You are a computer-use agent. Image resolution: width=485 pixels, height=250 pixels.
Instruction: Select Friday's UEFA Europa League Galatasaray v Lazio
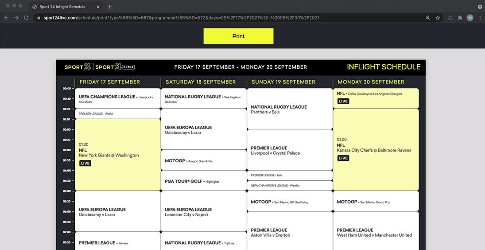pyautogui.click(x=118, y=211)
